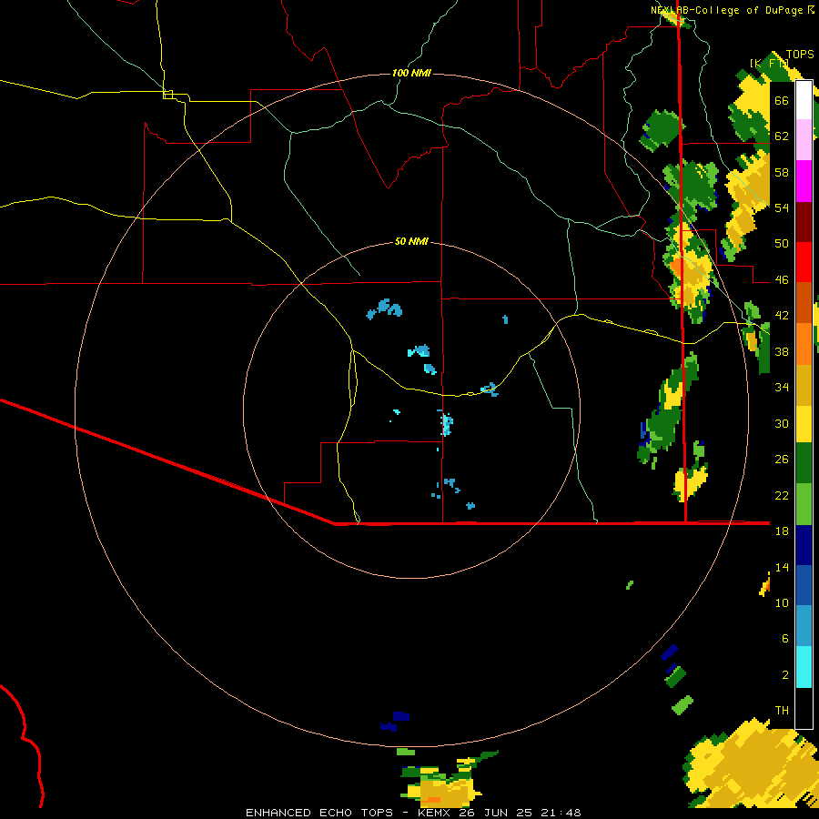This screenshot has width=819, height=819.
Task: Click the "58" legend value
Action: coord(782,172)
